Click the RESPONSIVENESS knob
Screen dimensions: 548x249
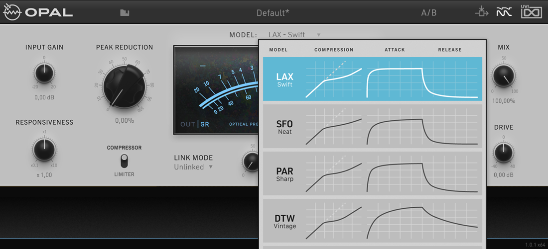pos(44,149)
